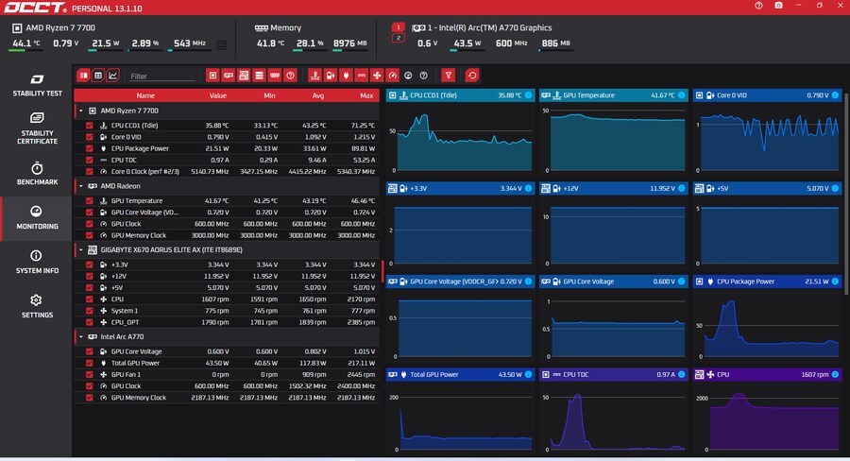Collapse the GIGABYTE X670 AORUS ELITE AX group
This screenshot has height=461, width=850.
[x=81, y=250]
